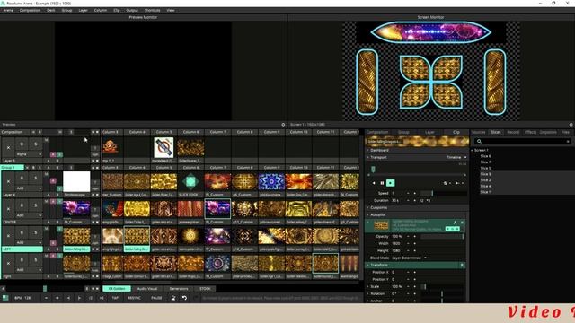
Task: Open the Add blend dropdown on Layer 4
Action: (29, 188)
